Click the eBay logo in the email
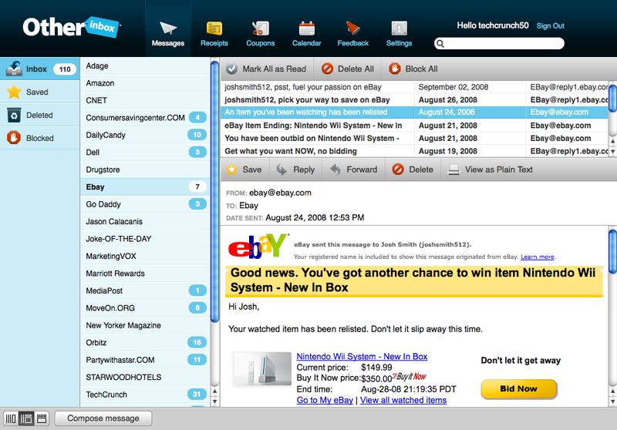The height and width of the screenshot is (430, 617). [x=258, y=246]
